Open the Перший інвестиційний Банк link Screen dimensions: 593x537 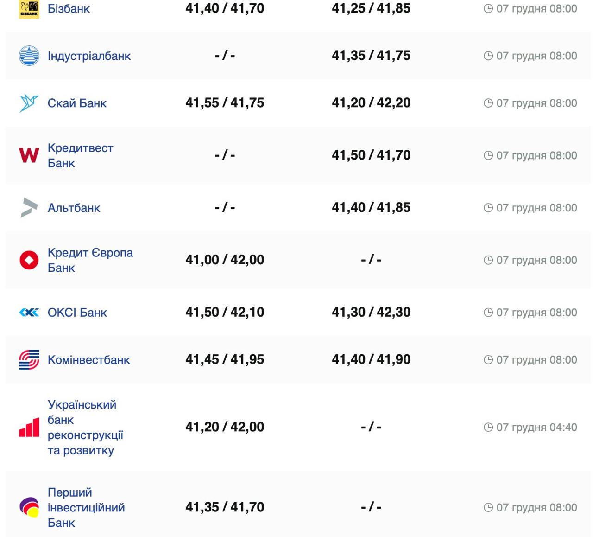pos(86,507)
